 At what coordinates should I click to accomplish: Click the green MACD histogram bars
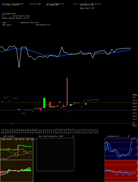click(x=28, y=170)
